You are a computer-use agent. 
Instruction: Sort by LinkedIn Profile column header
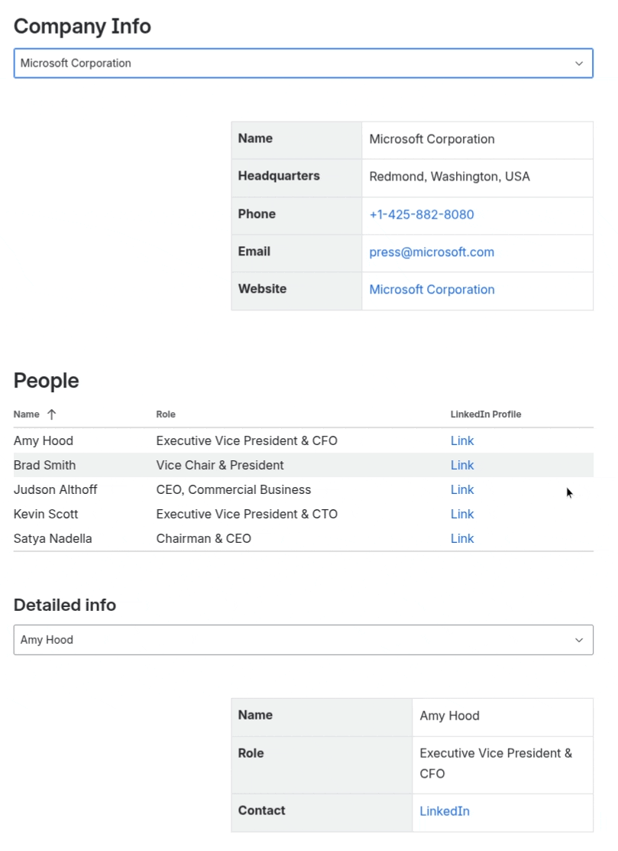click(486, 414)
